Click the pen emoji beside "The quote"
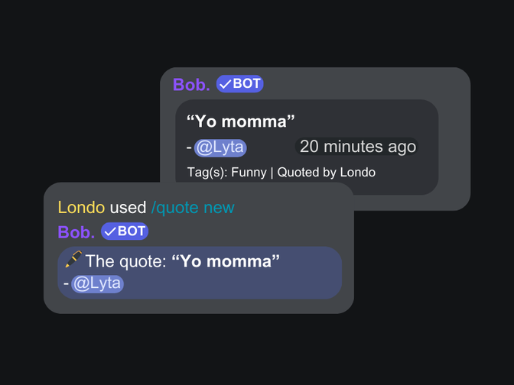The image size is (514, 385). click(73, 259)
